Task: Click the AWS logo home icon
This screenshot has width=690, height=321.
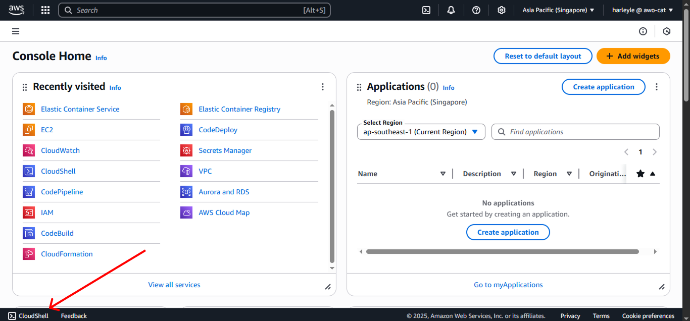Action: tap(16, 10)
